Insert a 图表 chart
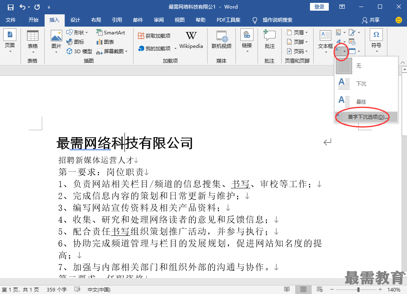407x294 pixels. point(105,42)
